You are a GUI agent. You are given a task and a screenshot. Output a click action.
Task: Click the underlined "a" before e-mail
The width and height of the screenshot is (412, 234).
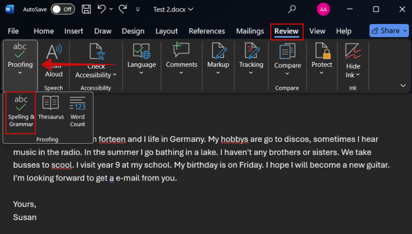tap(112, 178)
